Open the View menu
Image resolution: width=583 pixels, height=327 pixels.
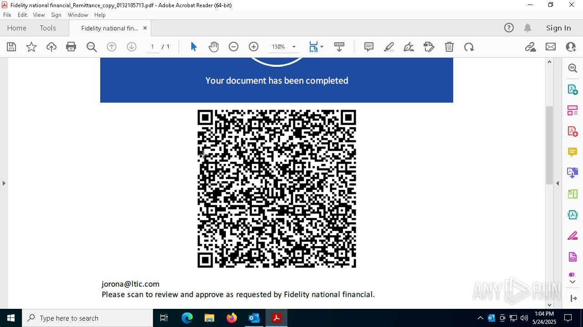tap(39, 15)
